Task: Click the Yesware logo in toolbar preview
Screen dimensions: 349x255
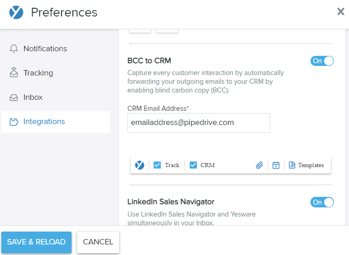Action: coord(139,165)
